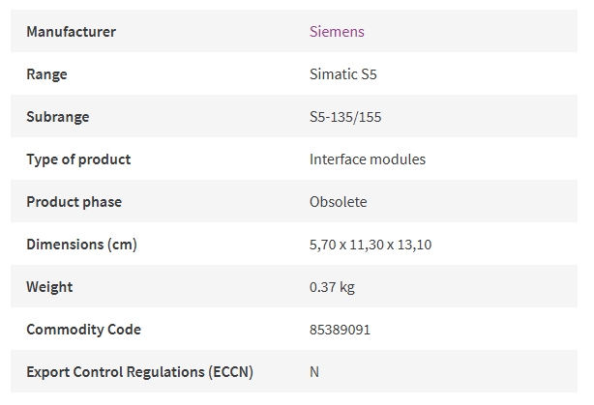
Task: Click the Subrange label
Action: tap(58, 117)
